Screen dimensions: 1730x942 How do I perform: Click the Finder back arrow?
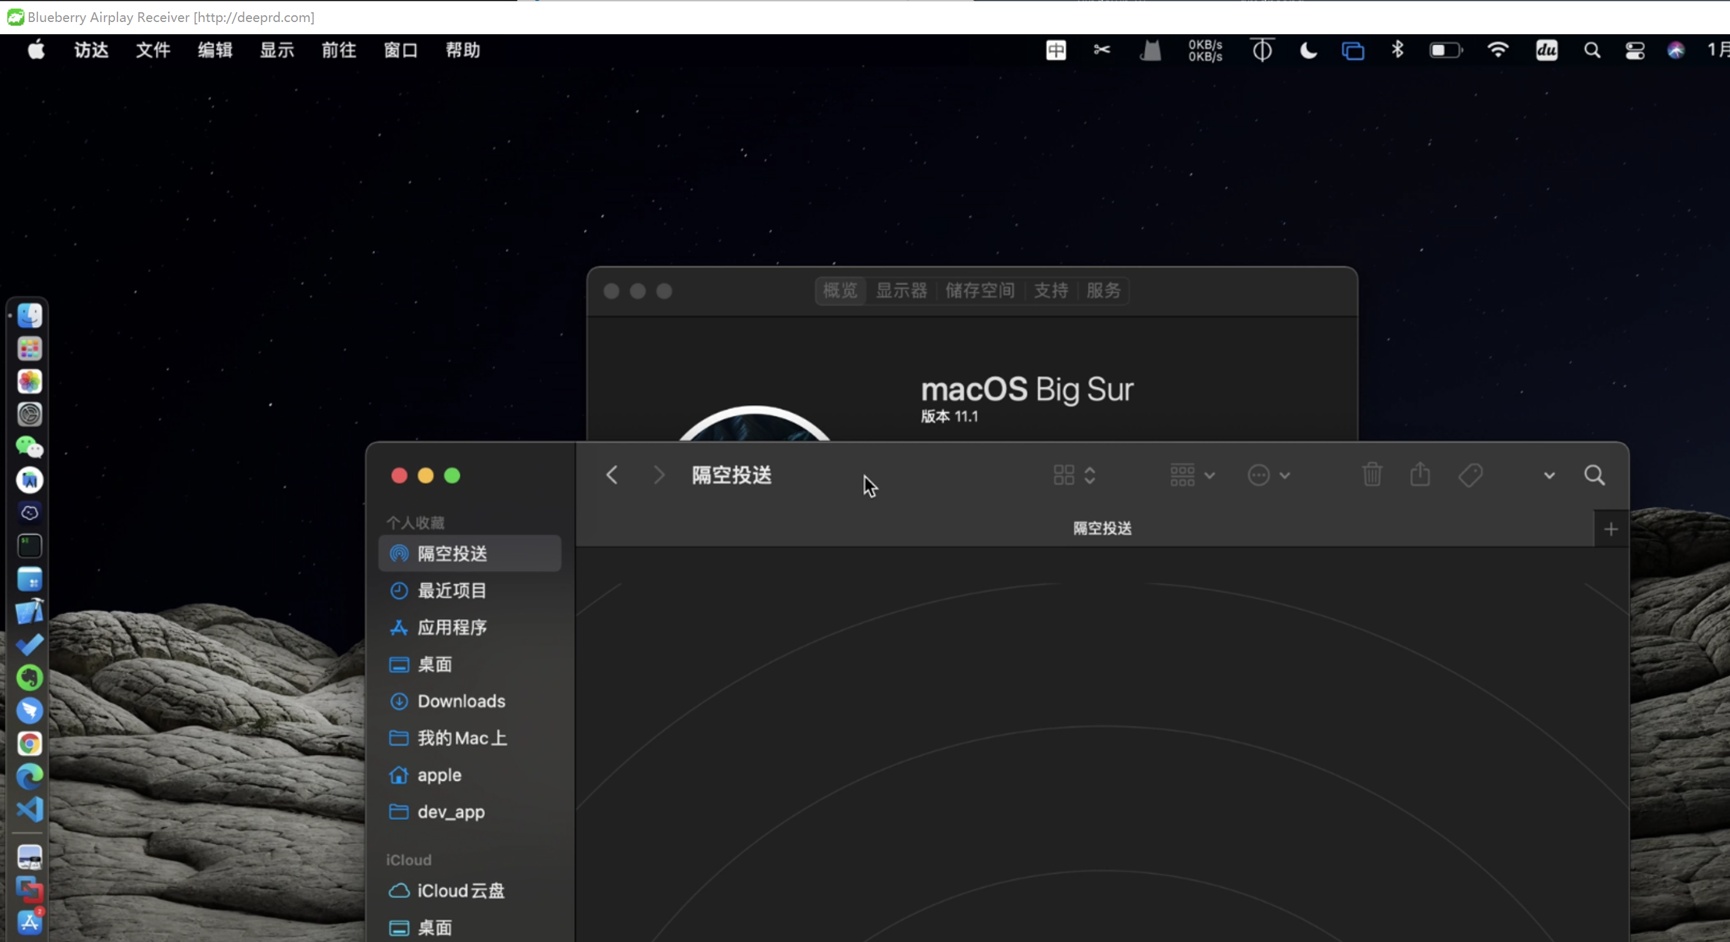click(x=612, y=476)
